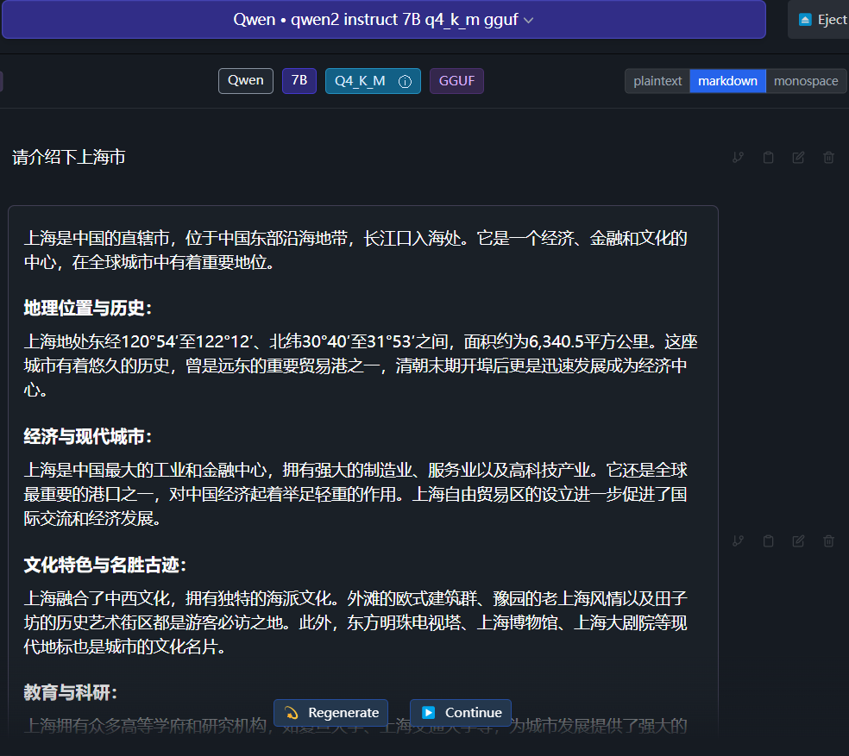The image size is (849, 756).
Task: Eject the loaded model
Action: pos(827,19)
